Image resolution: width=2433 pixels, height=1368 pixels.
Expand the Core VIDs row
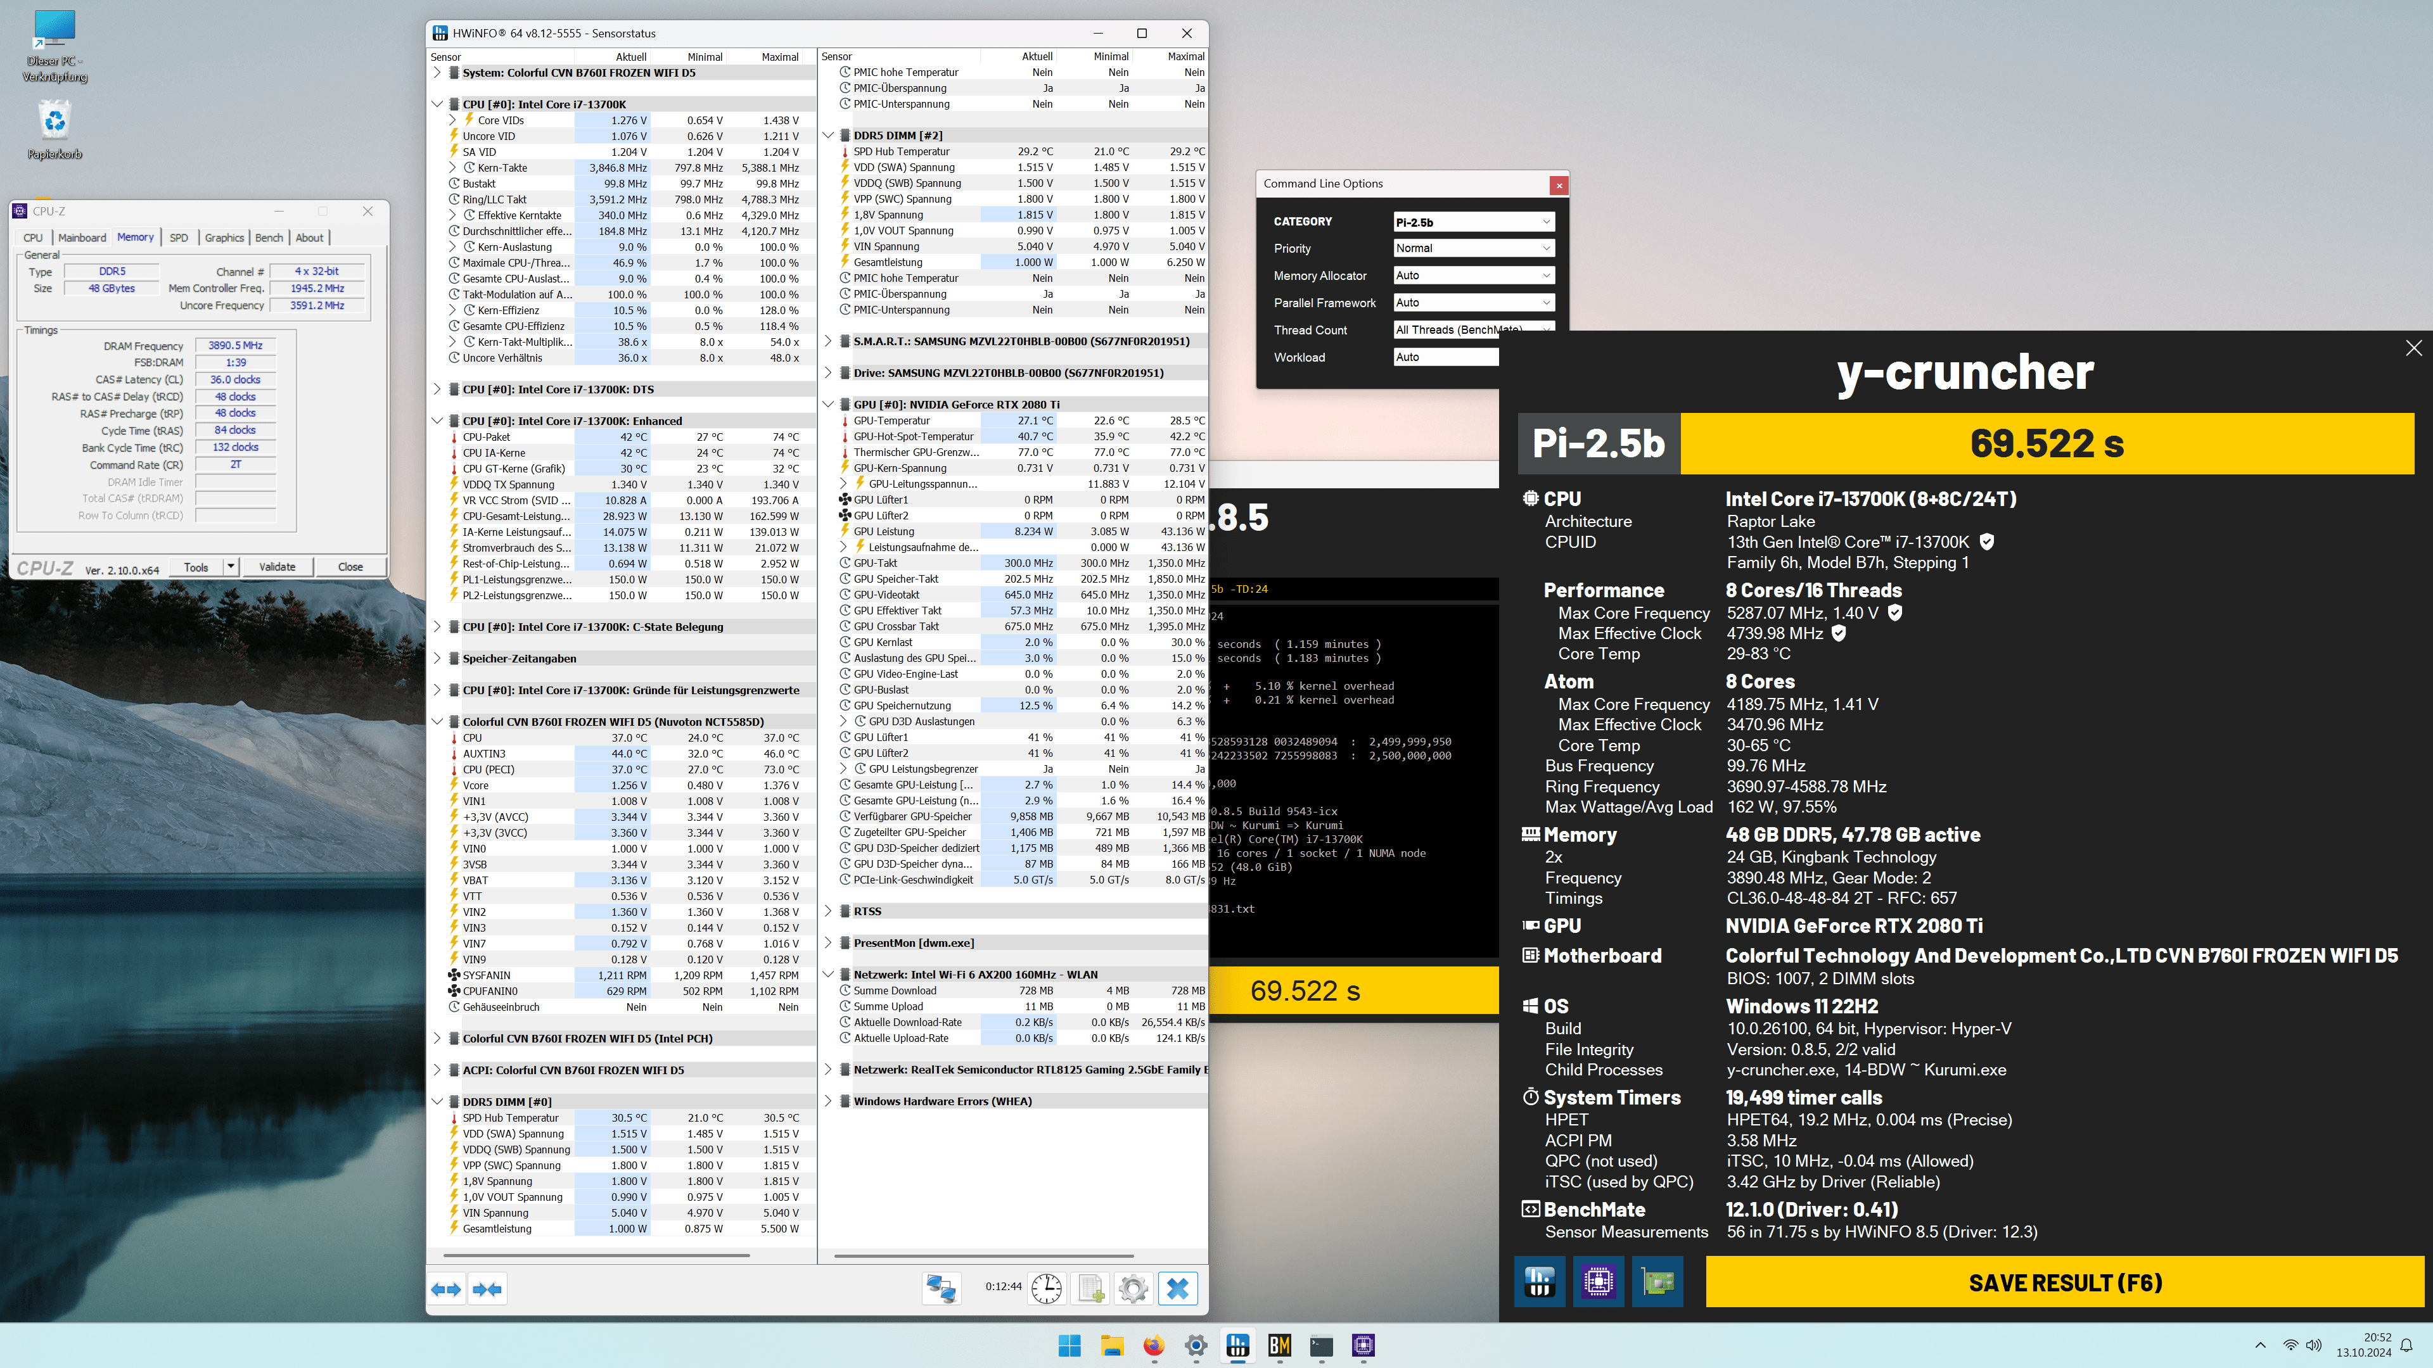coord(452,121)
